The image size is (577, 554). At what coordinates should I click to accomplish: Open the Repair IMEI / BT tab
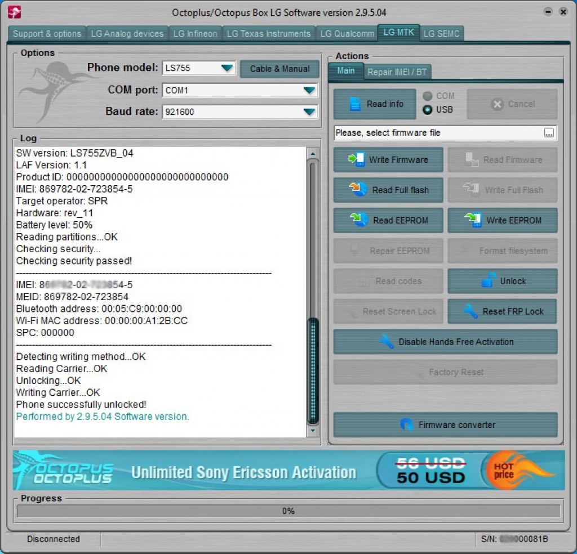[x=397, y=72]
